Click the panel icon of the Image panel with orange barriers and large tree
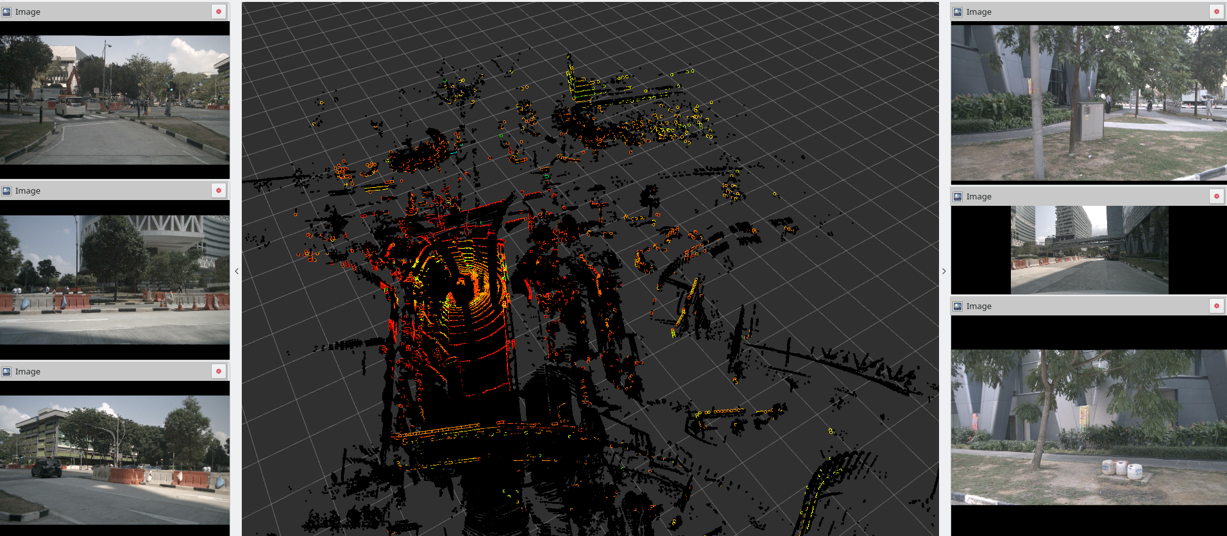The image size is (1227, 536). (6, 190)
